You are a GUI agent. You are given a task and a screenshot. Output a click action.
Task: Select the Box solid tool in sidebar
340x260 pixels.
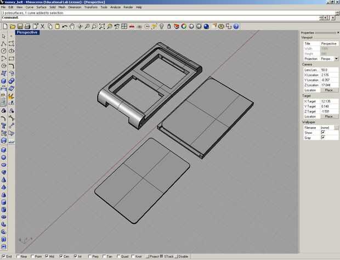pos(4,150)
